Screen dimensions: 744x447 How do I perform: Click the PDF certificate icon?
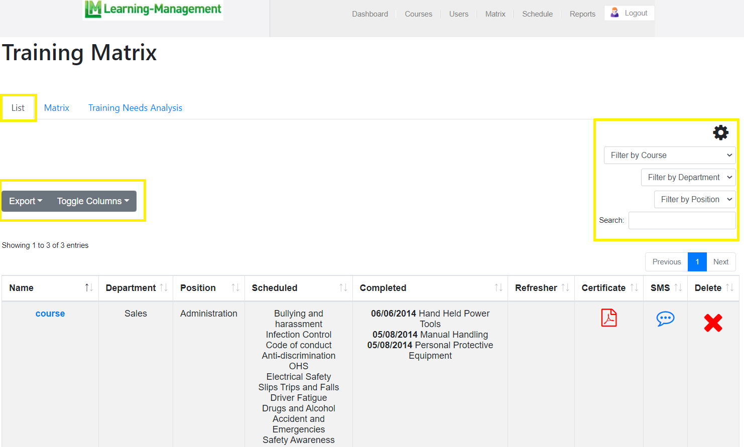608,318
